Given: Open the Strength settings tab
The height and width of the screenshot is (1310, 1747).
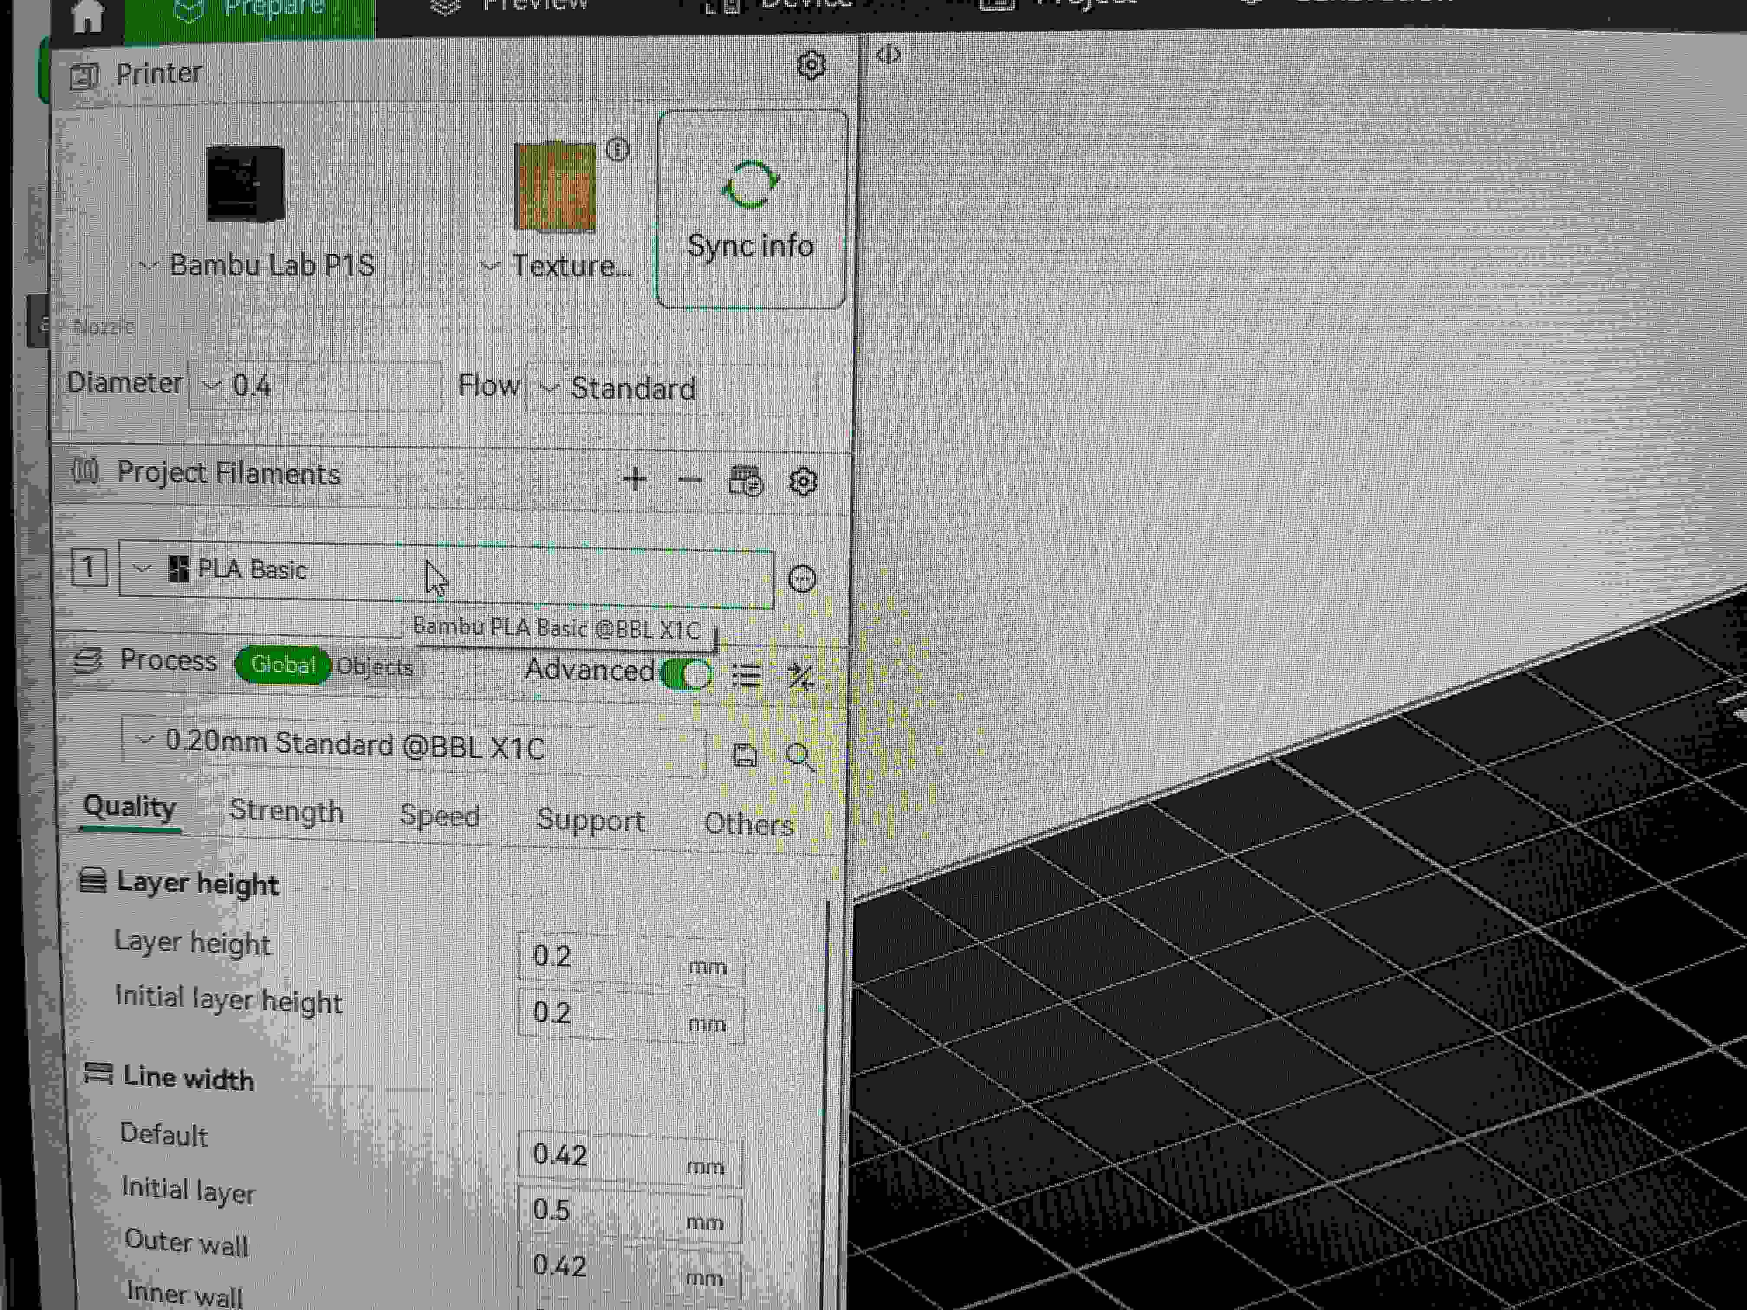Looking at the screenshot, I should pos(286,810).
